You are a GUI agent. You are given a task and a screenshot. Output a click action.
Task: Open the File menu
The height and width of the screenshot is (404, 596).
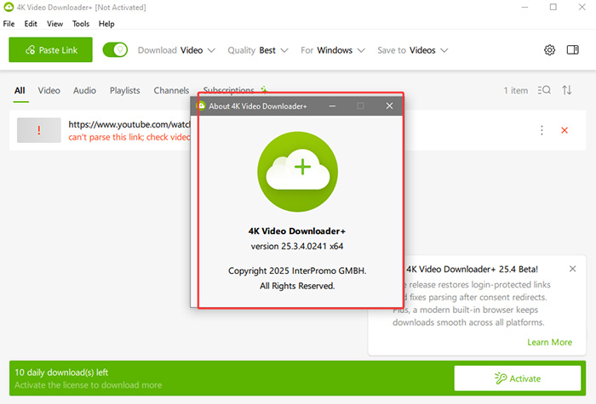pos(9,24)
